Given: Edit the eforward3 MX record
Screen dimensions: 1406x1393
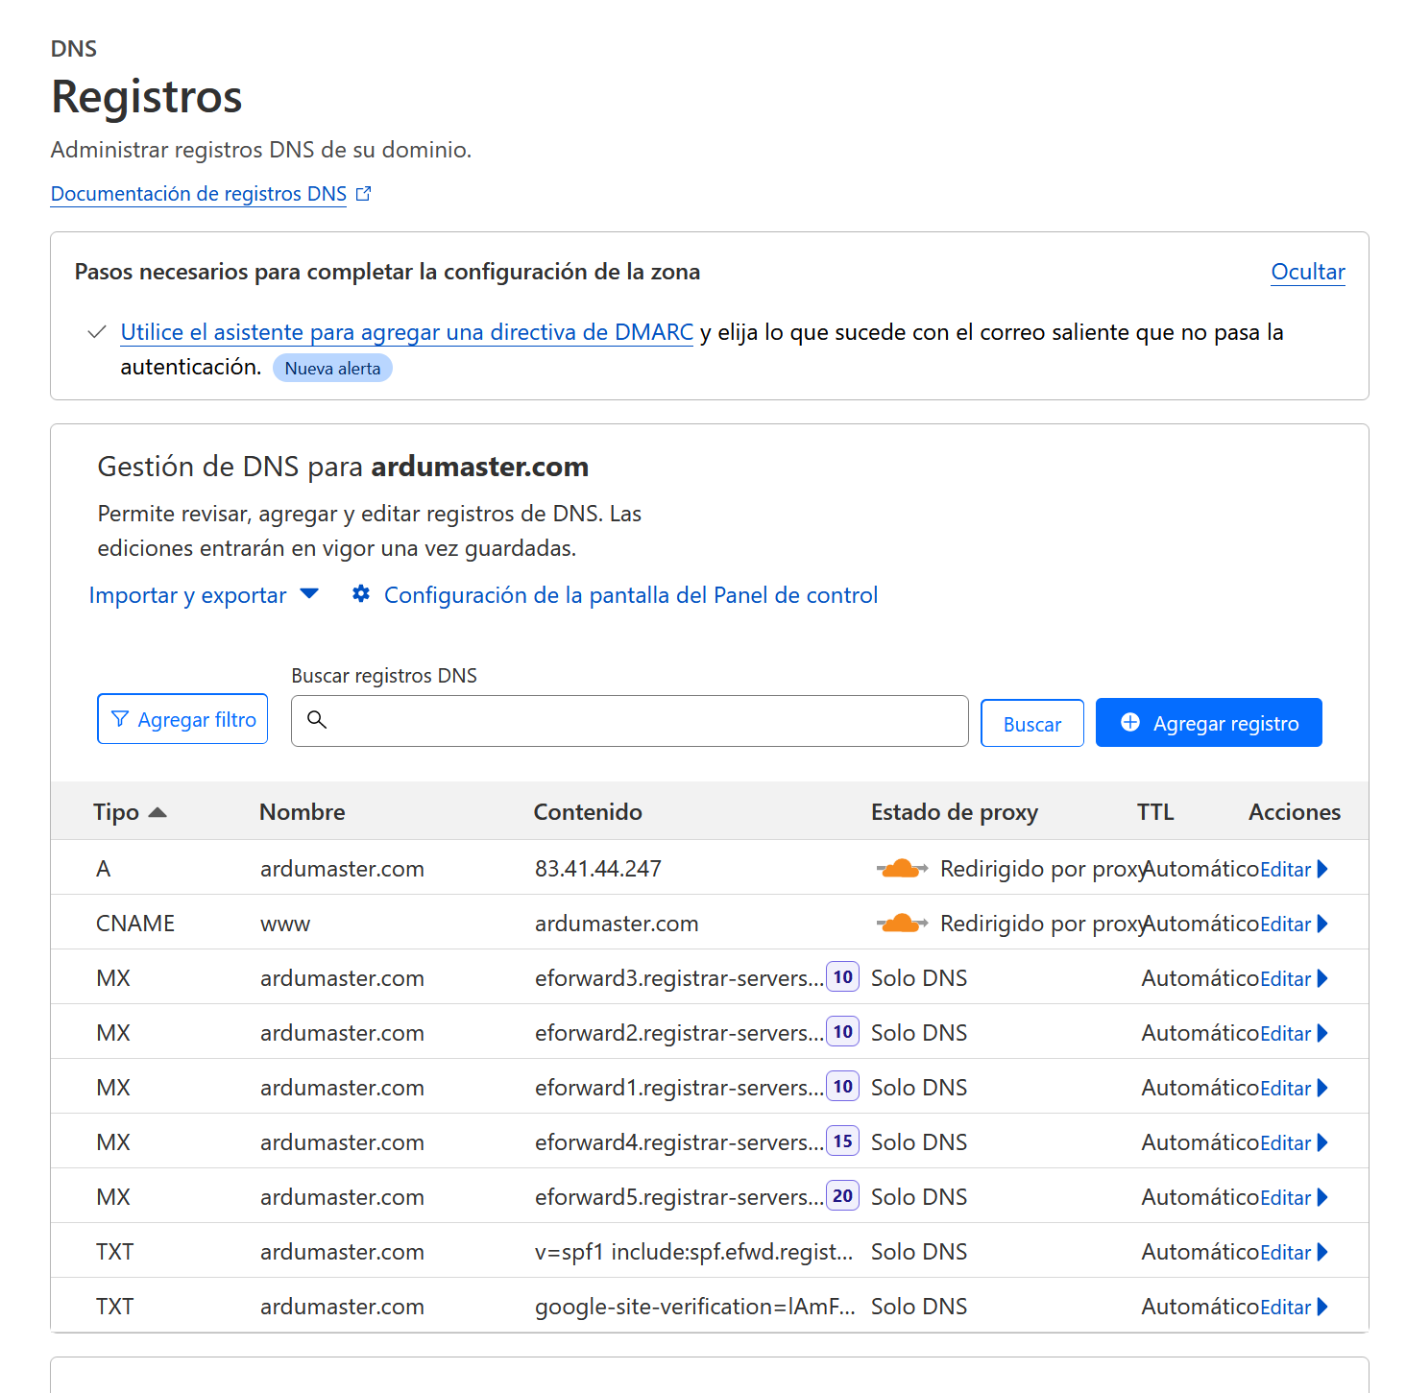Looking at the screenshot, I should (x=1285, y=979).
